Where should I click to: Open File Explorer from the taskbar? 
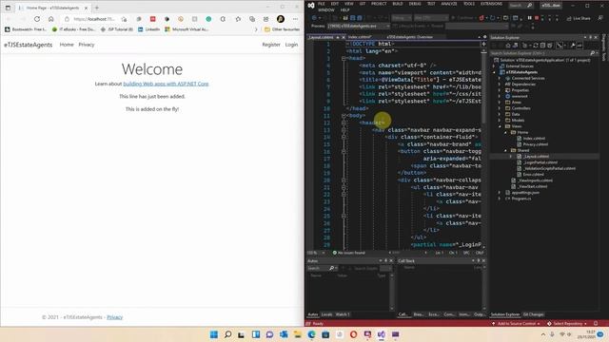298,334
